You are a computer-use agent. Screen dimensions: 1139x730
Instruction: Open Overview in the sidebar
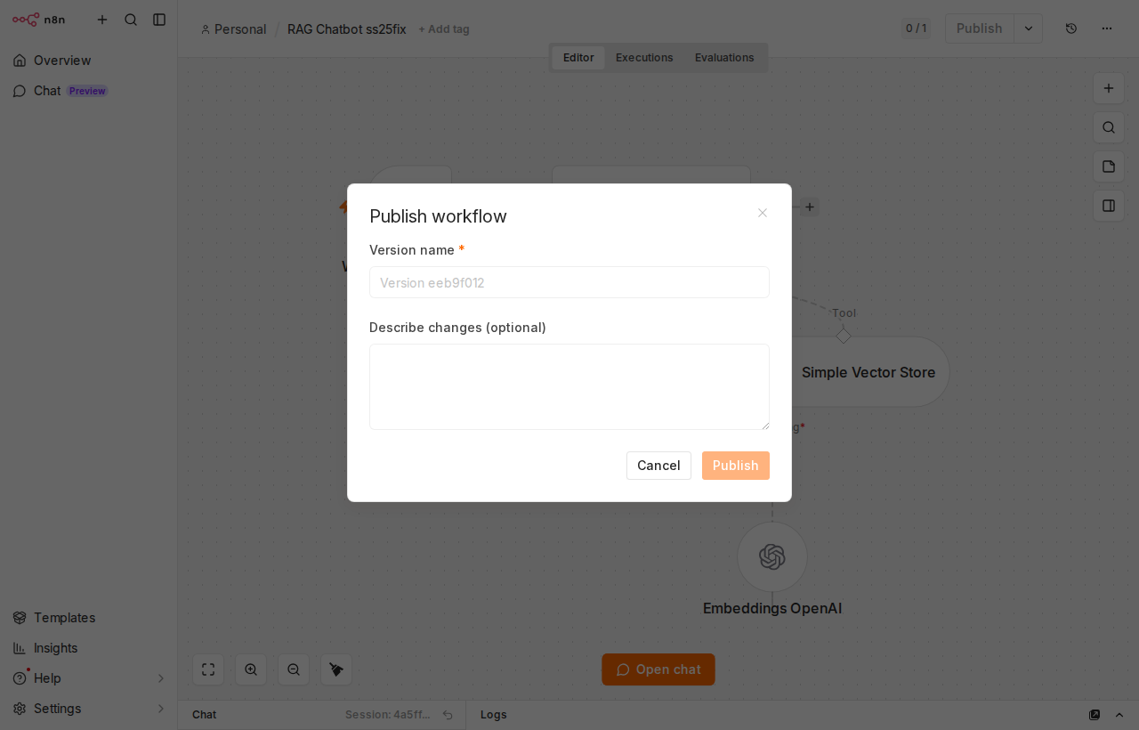click(89, 61)
